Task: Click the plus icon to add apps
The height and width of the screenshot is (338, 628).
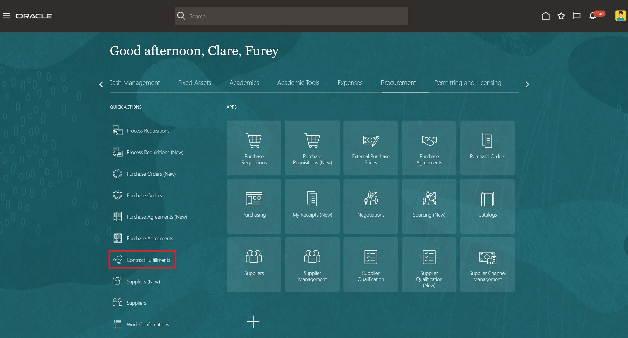Action: point(253,322)
